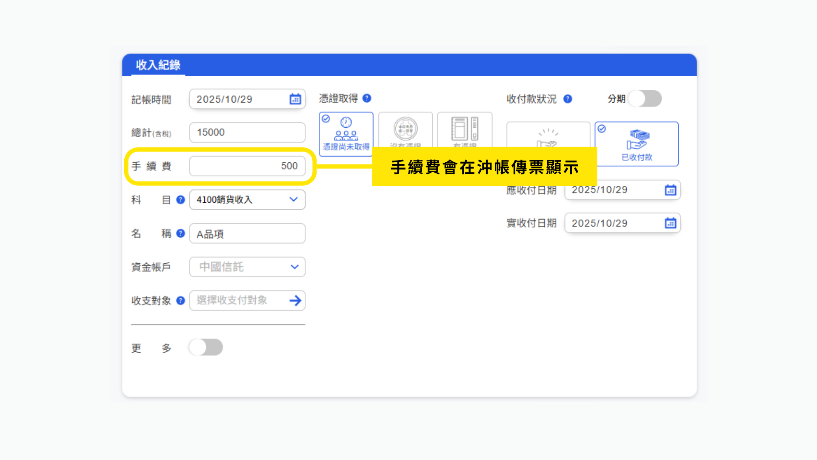
Task: Expand the 4100銷貨收入 account dropdown
Action: (293, 199)
